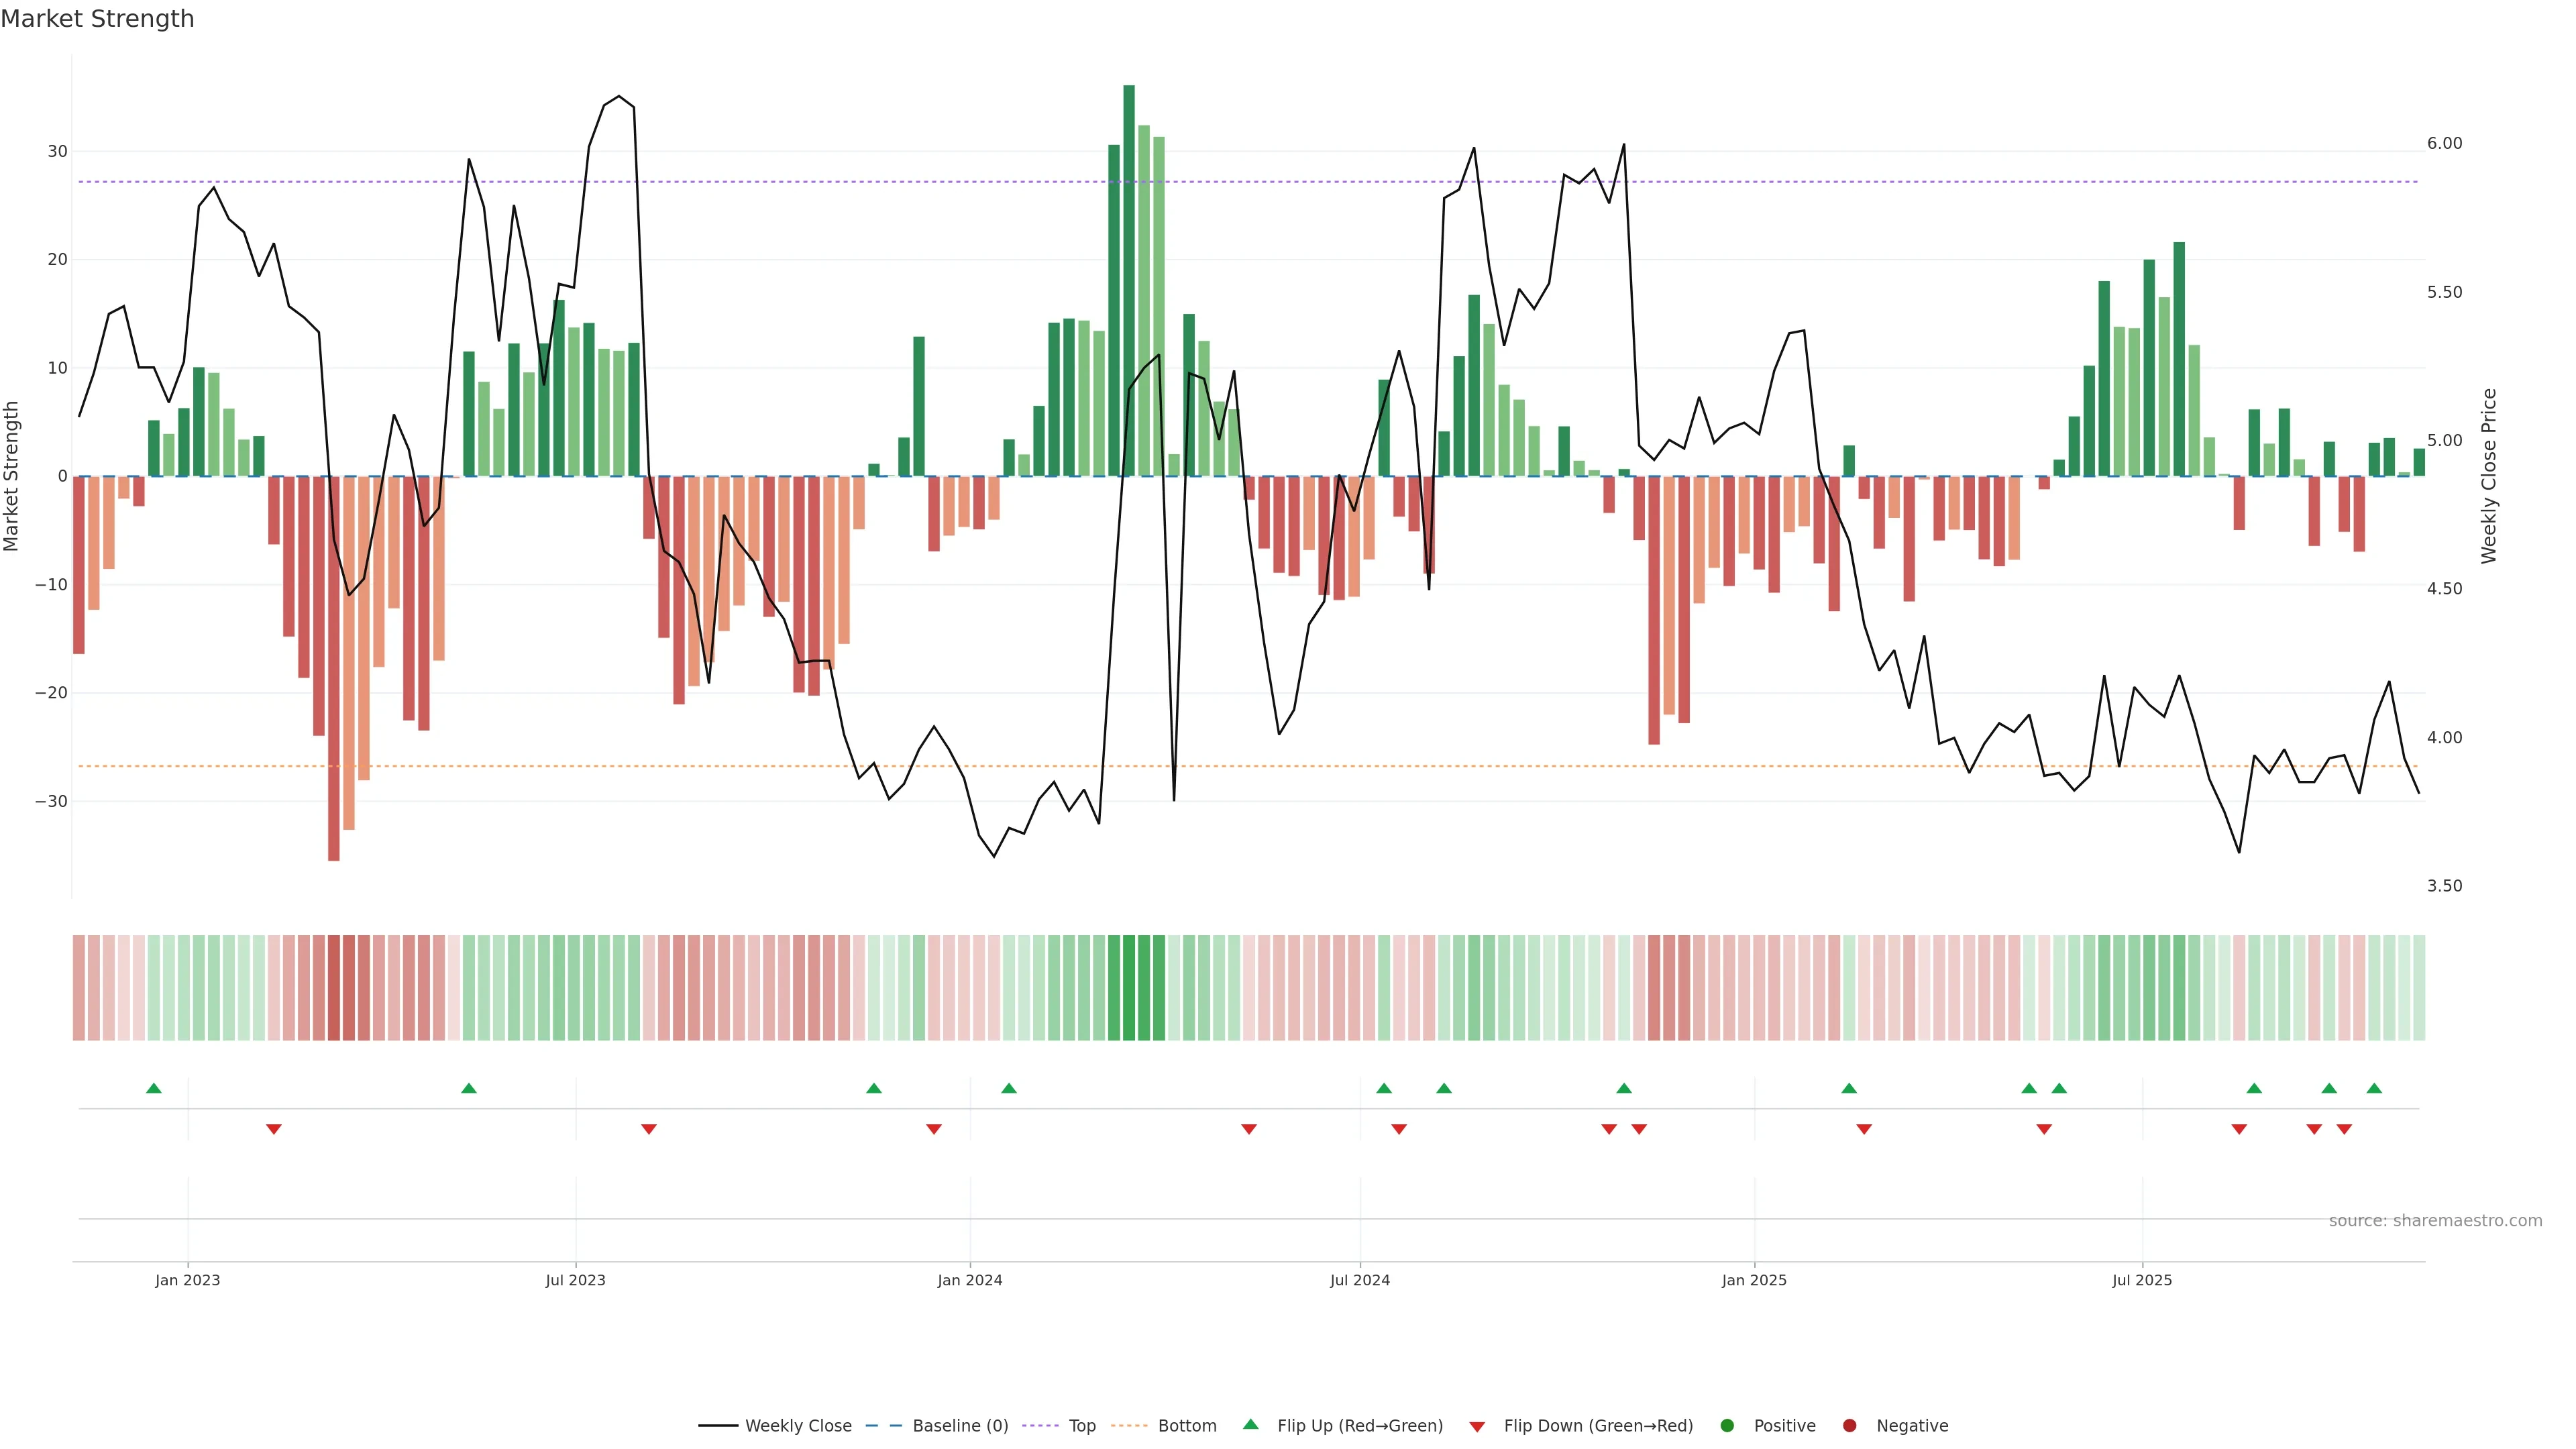Click first red flip-down triangle after Jan 2023

274,1129
